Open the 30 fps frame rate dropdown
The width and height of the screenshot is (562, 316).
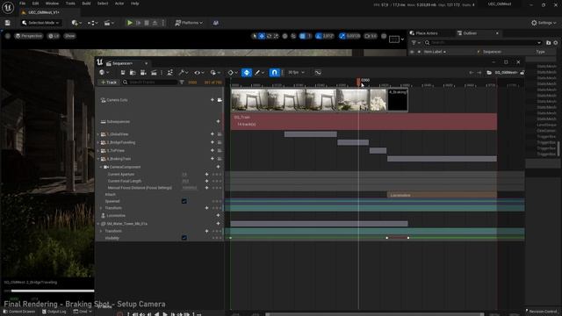tap(296, 72)
